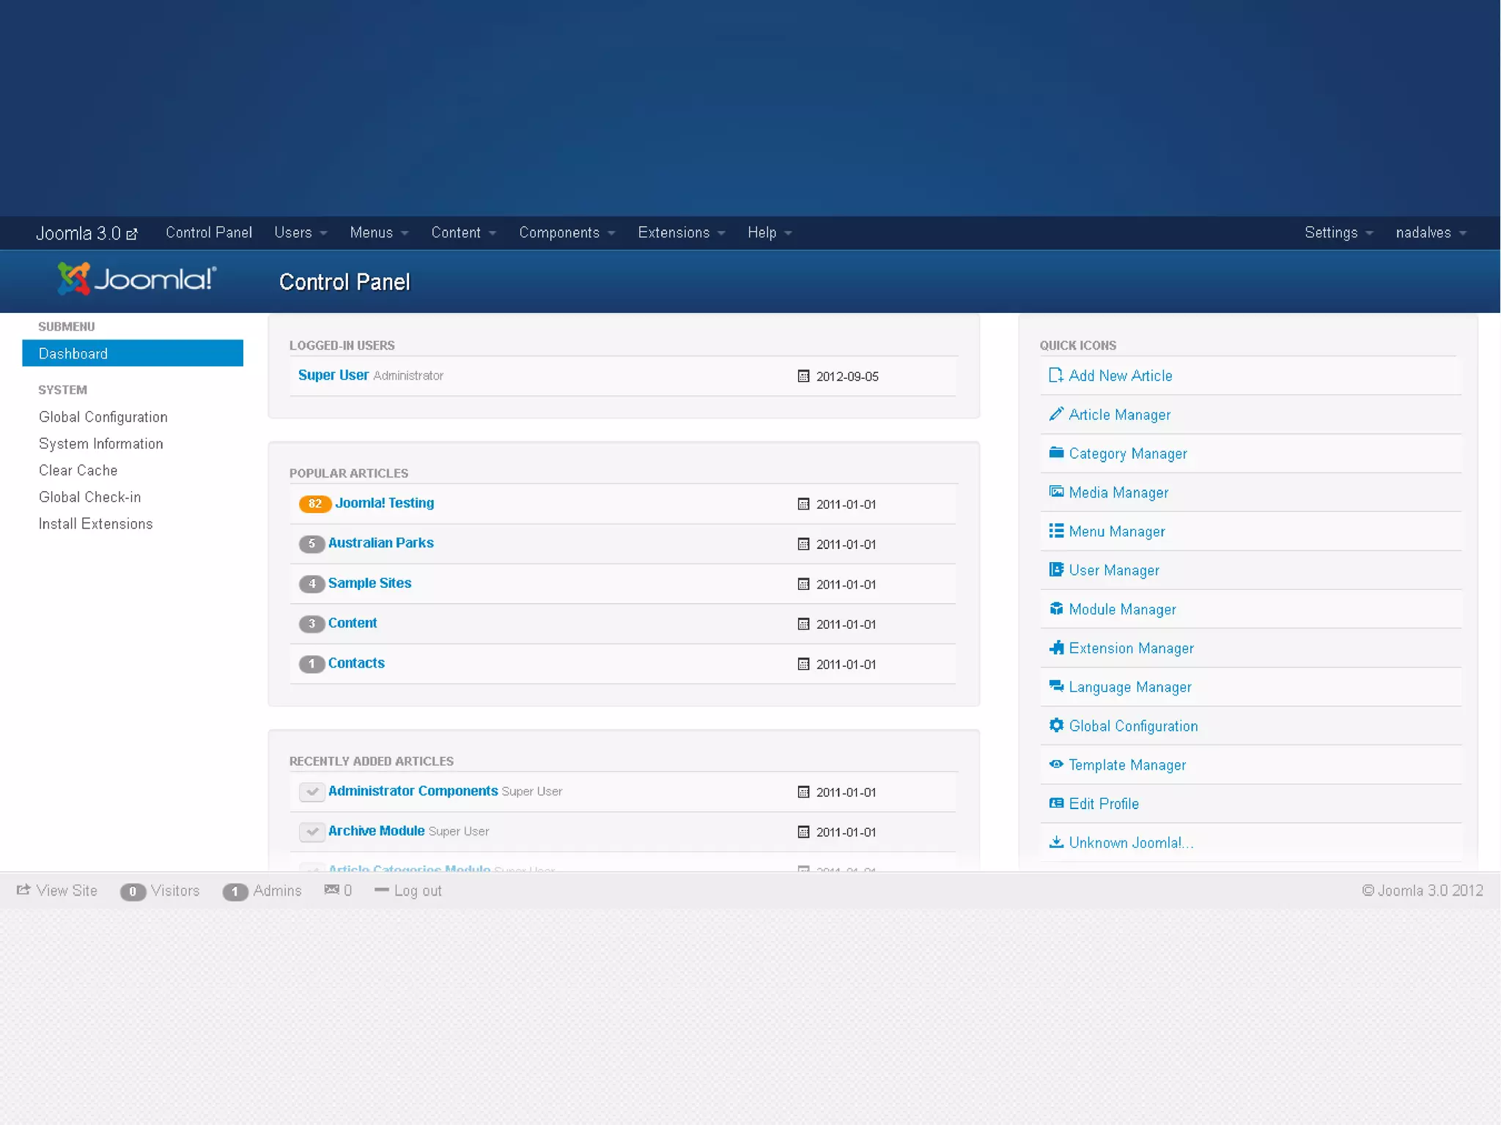Click the Joomla! logo image
This screenshot has width=1501, height=1125.
[x=137, y=279]
